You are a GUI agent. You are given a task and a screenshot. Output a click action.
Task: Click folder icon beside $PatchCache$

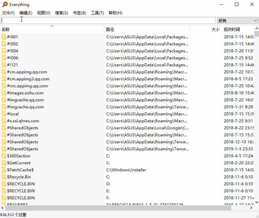(4, 170)
